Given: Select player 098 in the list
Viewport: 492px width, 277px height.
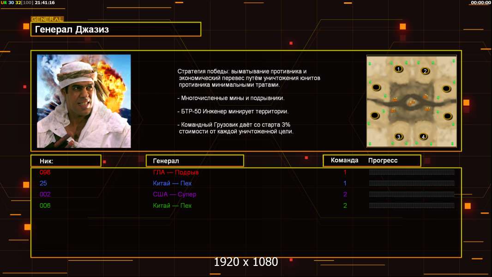Looking at the screenshot, I should (45, 172).
